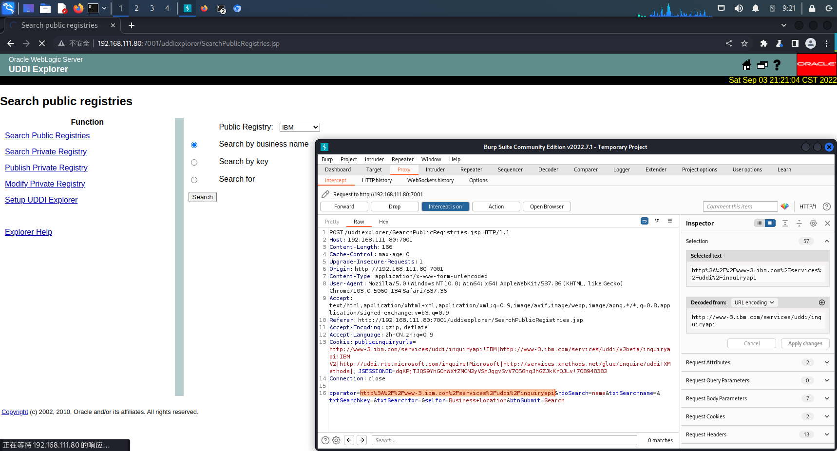The image size is (837, 451).
Task: Open the Publish Private Registry link
Action: (46, 168)
